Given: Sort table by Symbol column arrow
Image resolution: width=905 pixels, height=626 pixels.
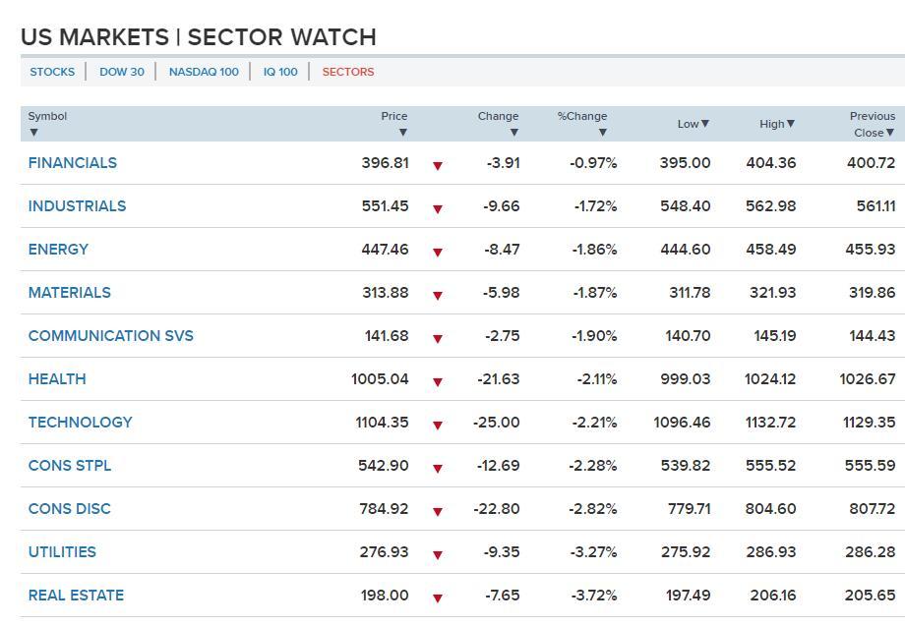Looking at the screenshot, I should click(x=33, y=133).
